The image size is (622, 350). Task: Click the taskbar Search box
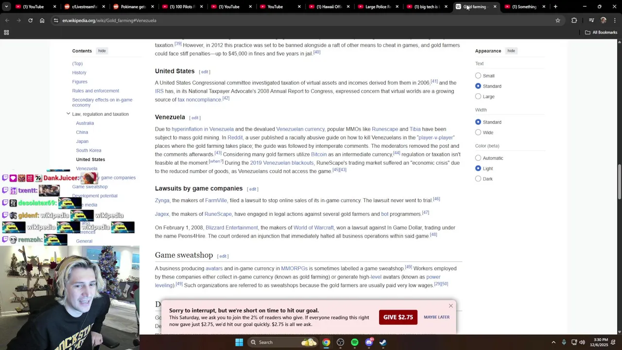283,342
